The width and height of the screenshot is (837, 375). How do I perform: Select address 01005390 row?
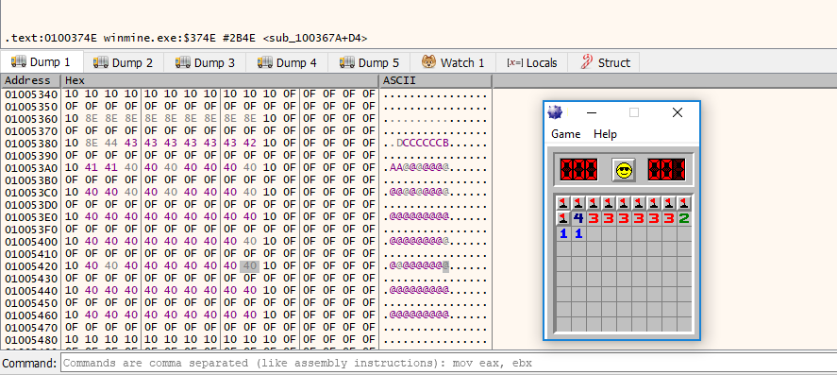(246, 156)
